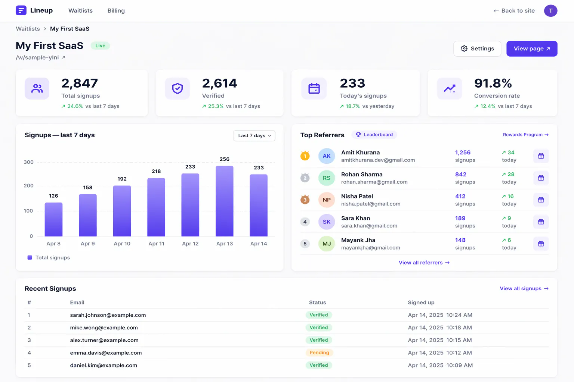574x382 pixels.
Task: Click the 2,847 total signups value
Action: tap(80, 83)
